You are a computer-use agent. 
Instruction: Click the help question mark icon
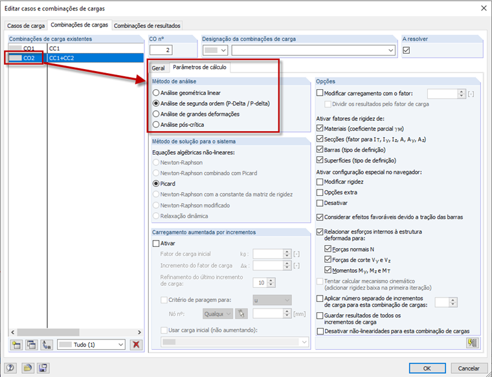pos(10,367)
